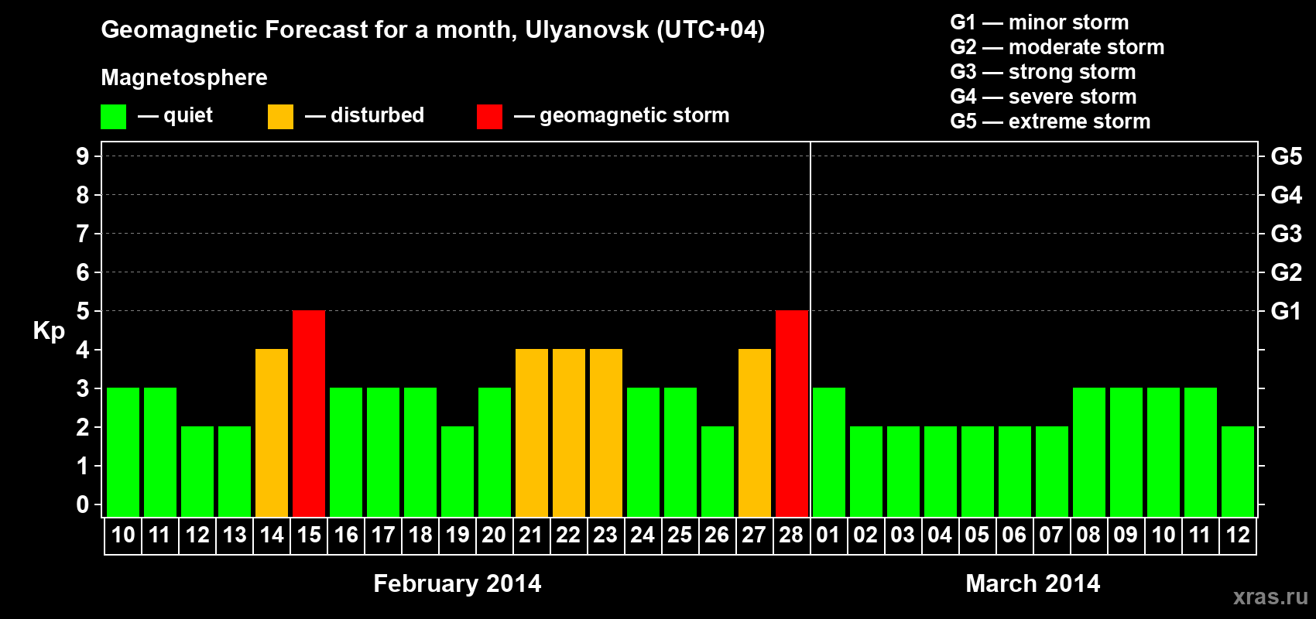1316x619 pixels.
Task: Click the 'February 2014' month label
Action: [458, 583]
